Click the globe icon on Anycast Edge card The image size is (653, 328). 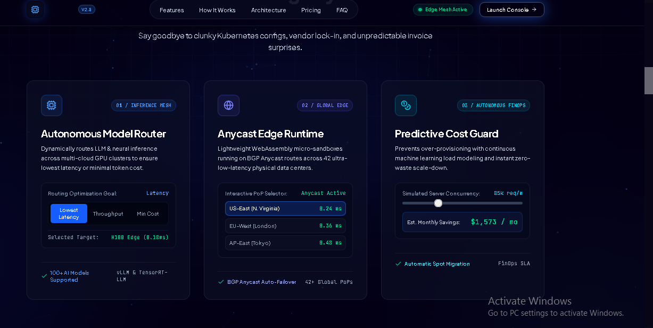click(x=229, y=105)
